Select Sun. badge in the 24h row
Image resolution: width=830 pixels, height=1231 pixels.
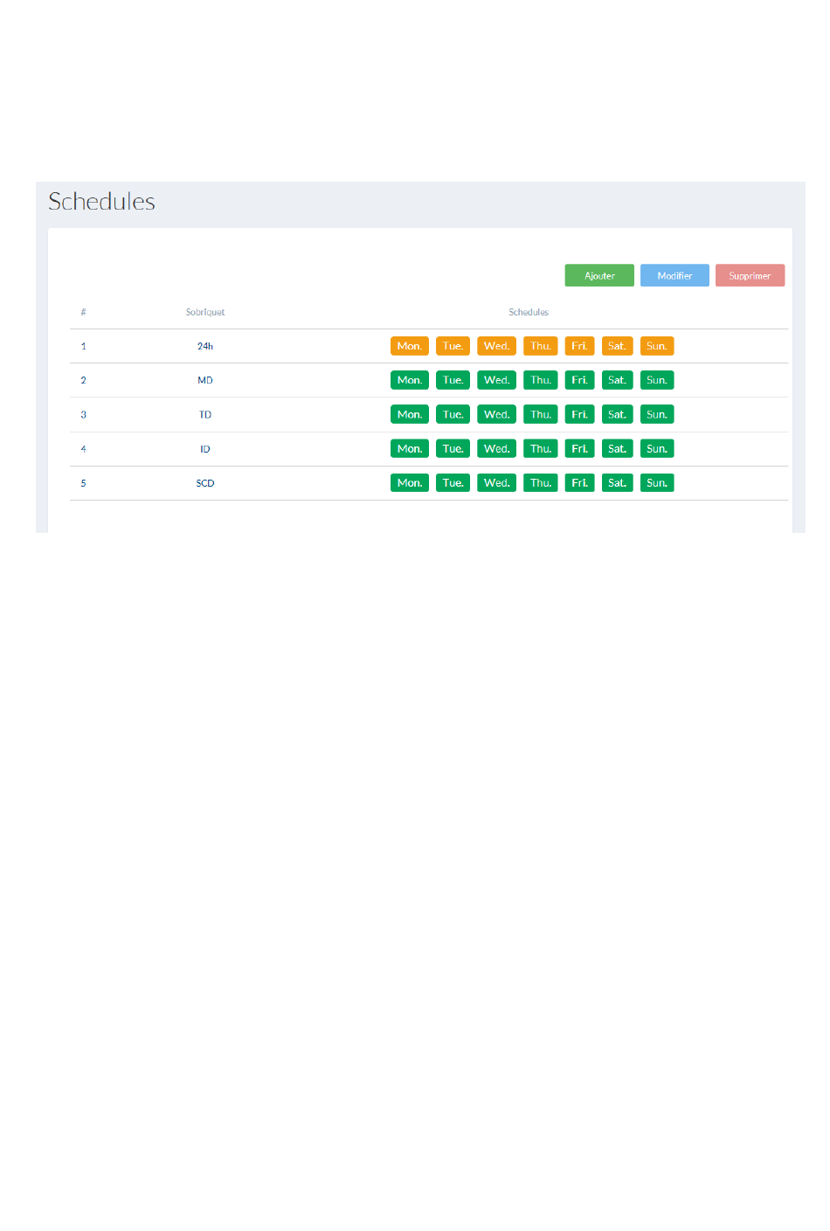coord(657,346)
